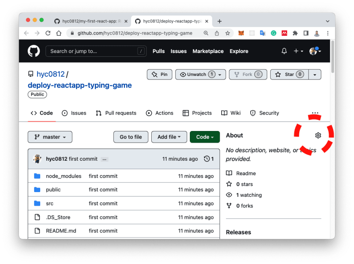The width and height of the screenshot is (354, 264).
Task: Open the README.md file
Action: 61,231
